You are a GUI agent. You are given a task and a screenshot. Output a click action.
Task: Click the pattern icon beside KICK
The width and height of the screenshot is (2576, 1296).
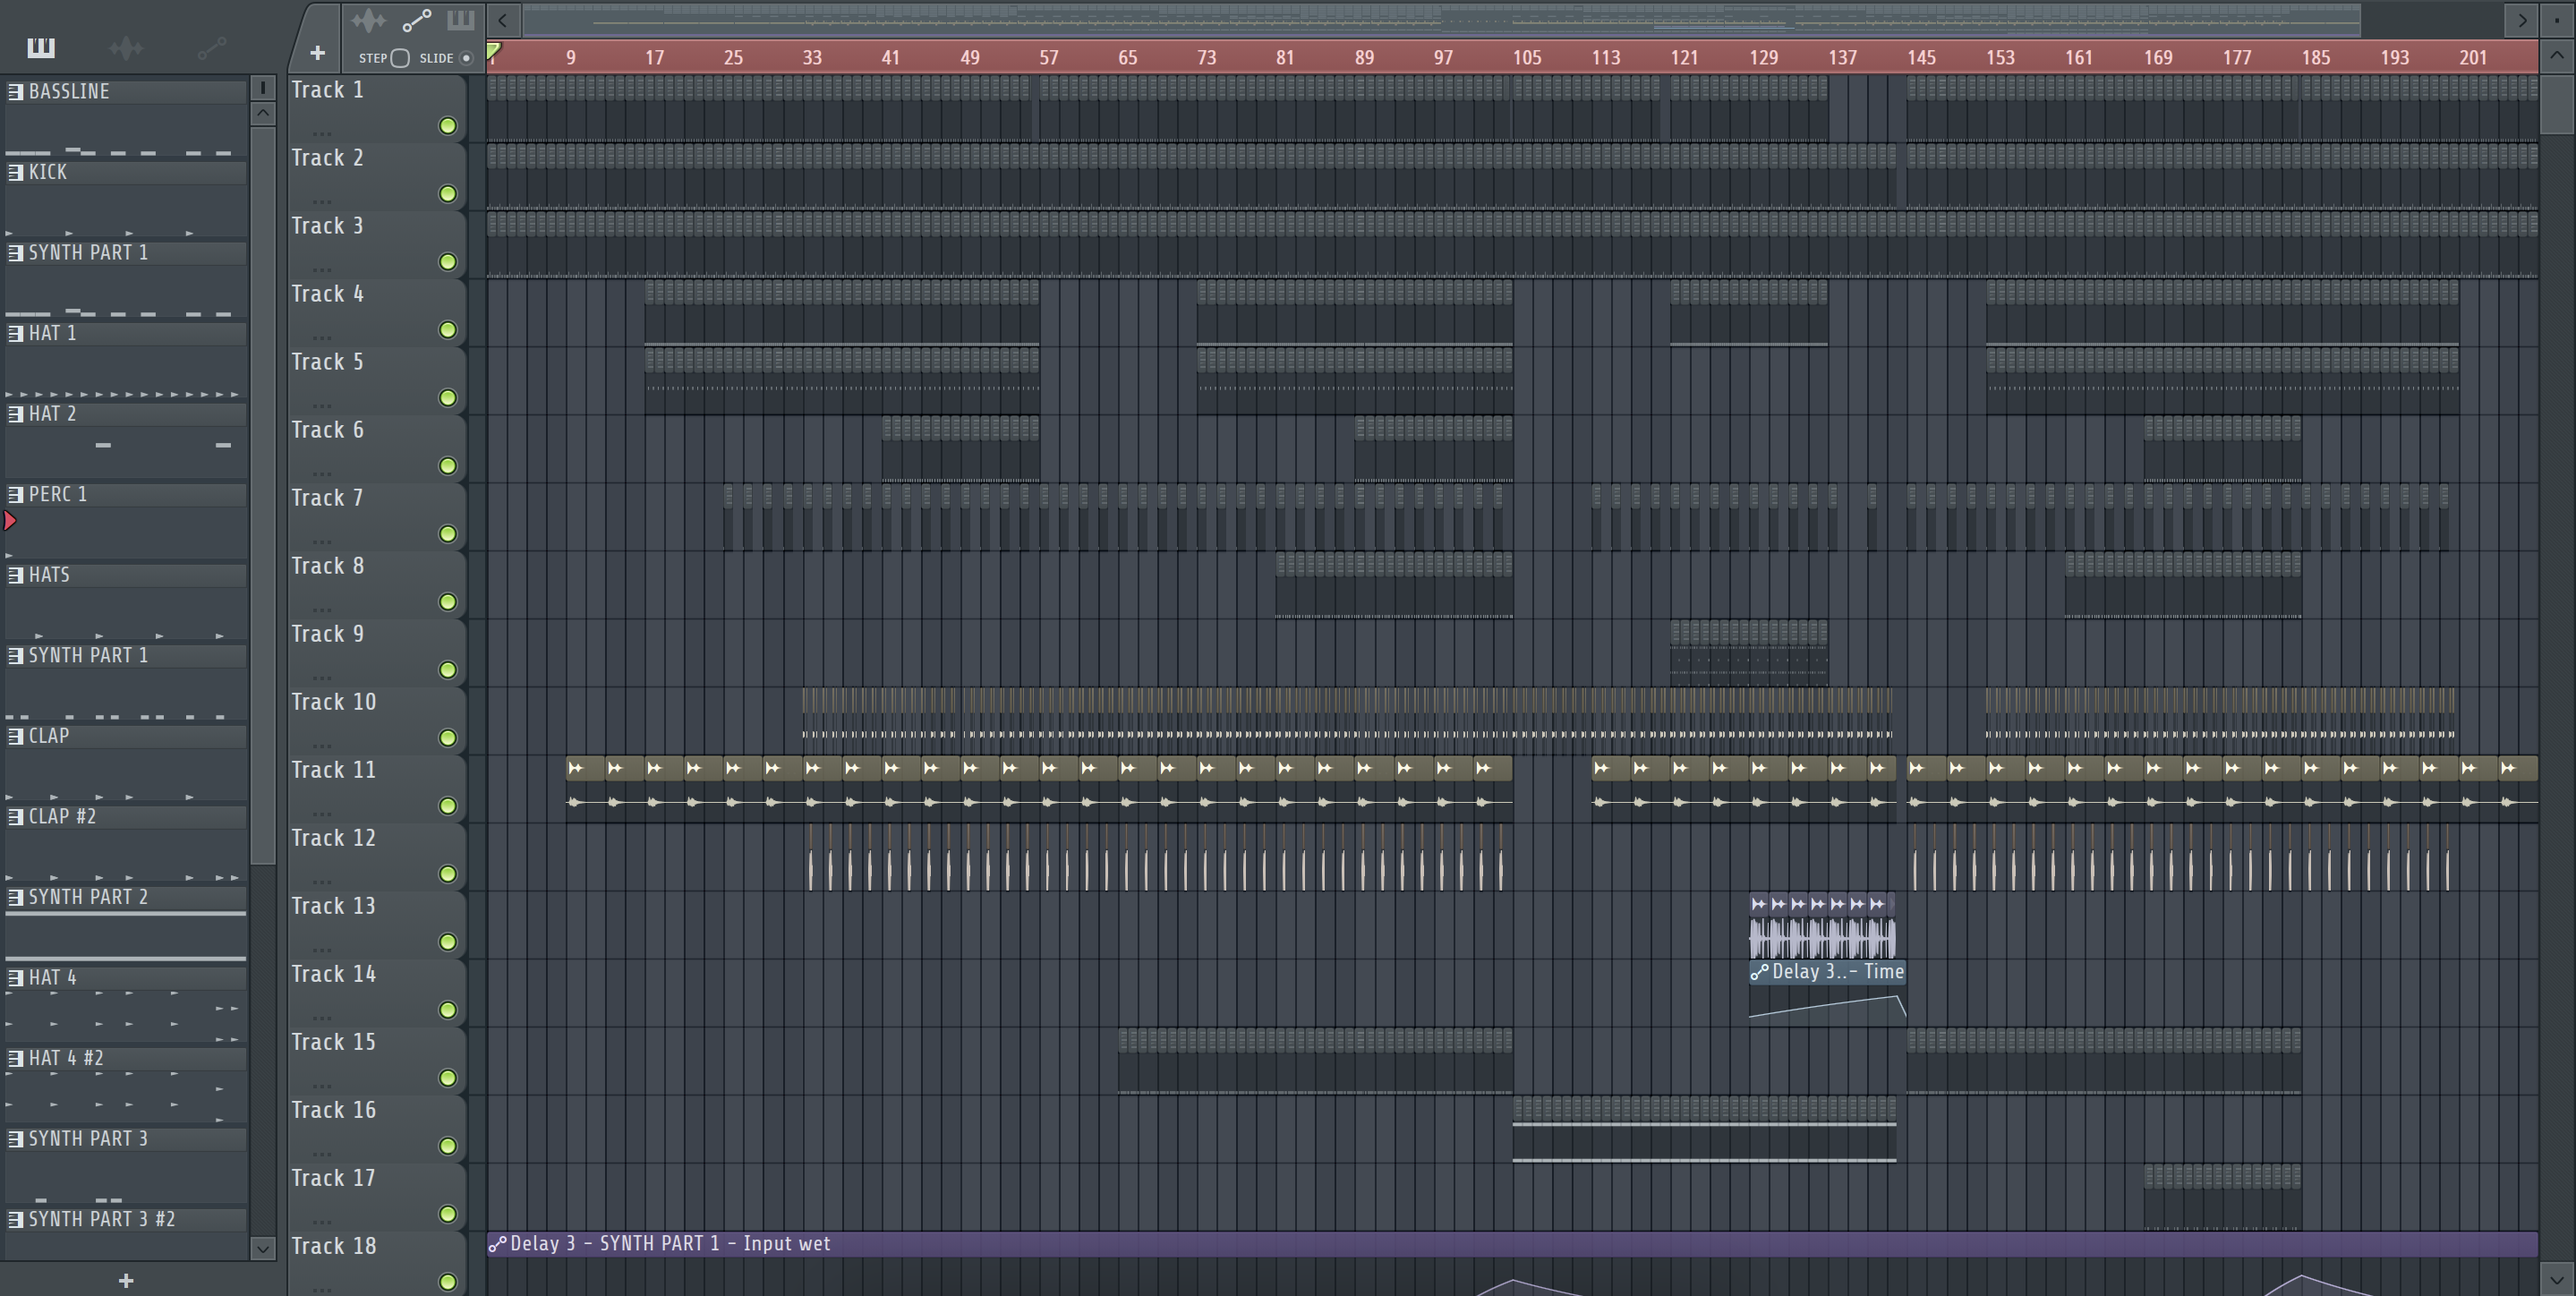point(15,172)
